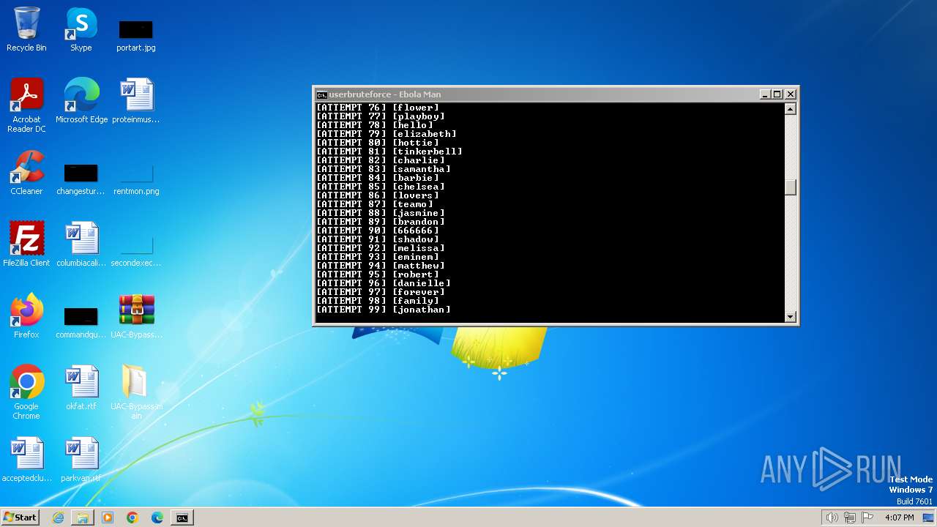This screenshot has height=527, width=937.
Task: Click the [ATTEMPT 79] [elizabeth] line
Action: (387, 134)
